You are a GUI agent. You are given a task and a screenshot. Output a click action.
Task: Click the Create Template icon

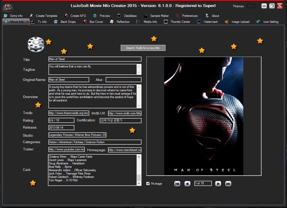click(x=31, y=16)
